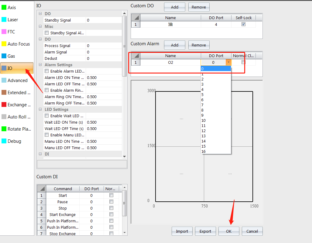
Task: Click Add button next to Custom Alarm
Action: 174,45
